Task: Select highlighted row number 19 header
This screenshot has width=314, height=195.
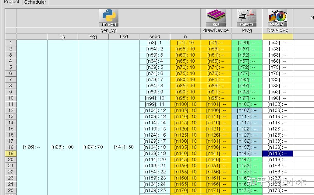Action: 11,153
